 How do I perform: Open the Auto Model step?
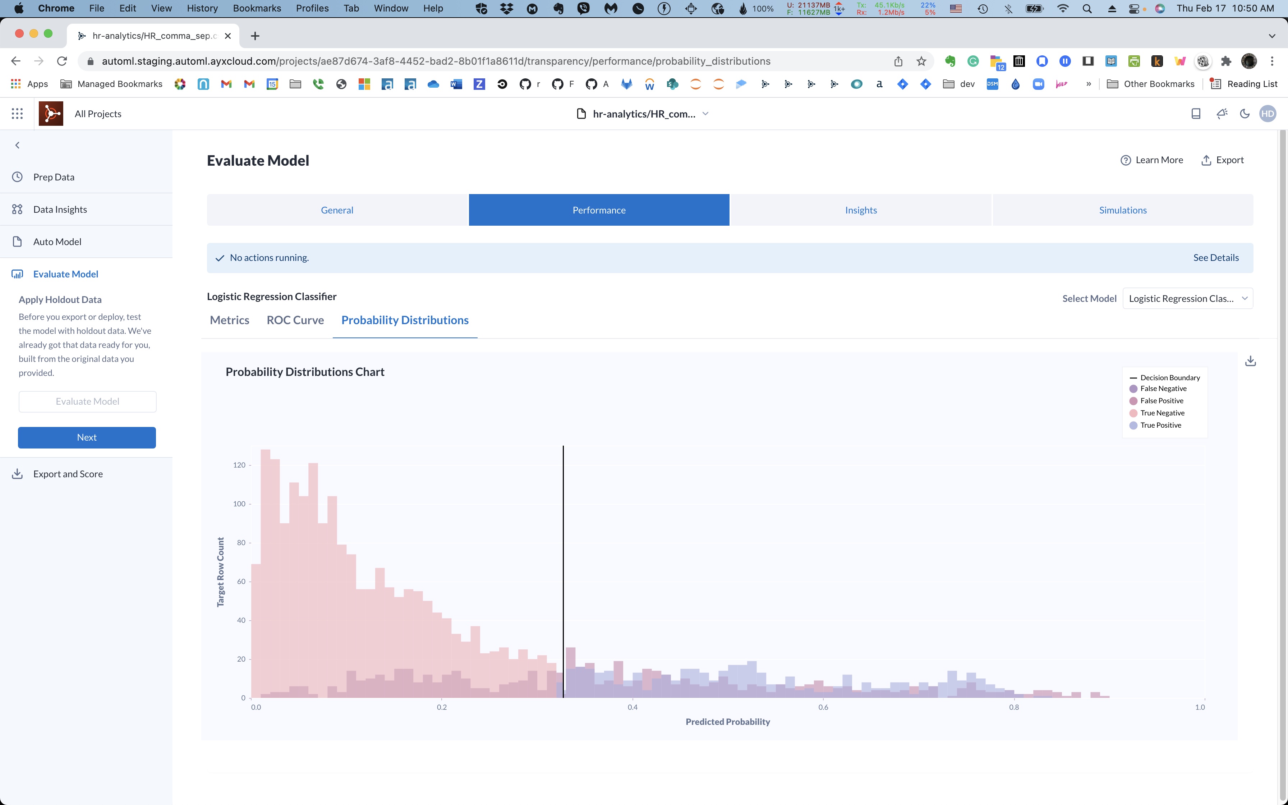(x=57, y=241)
